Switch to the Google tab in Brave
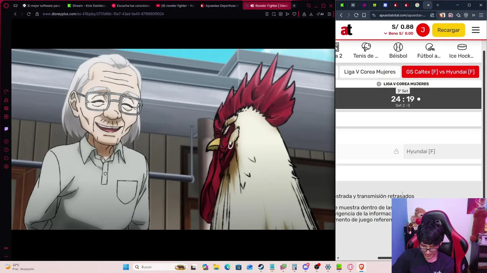Screen dimensions: 487x273 417,5
